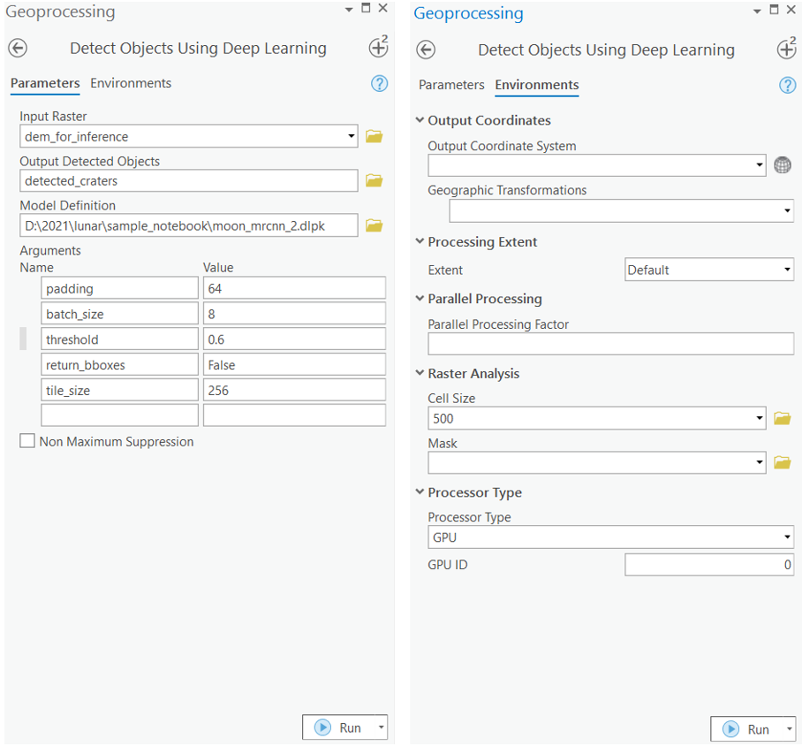802x754 pixels.
Task: Click back arrow in left Geoprocessing pane
Action: pyautogui.click(x=17, y=49)
